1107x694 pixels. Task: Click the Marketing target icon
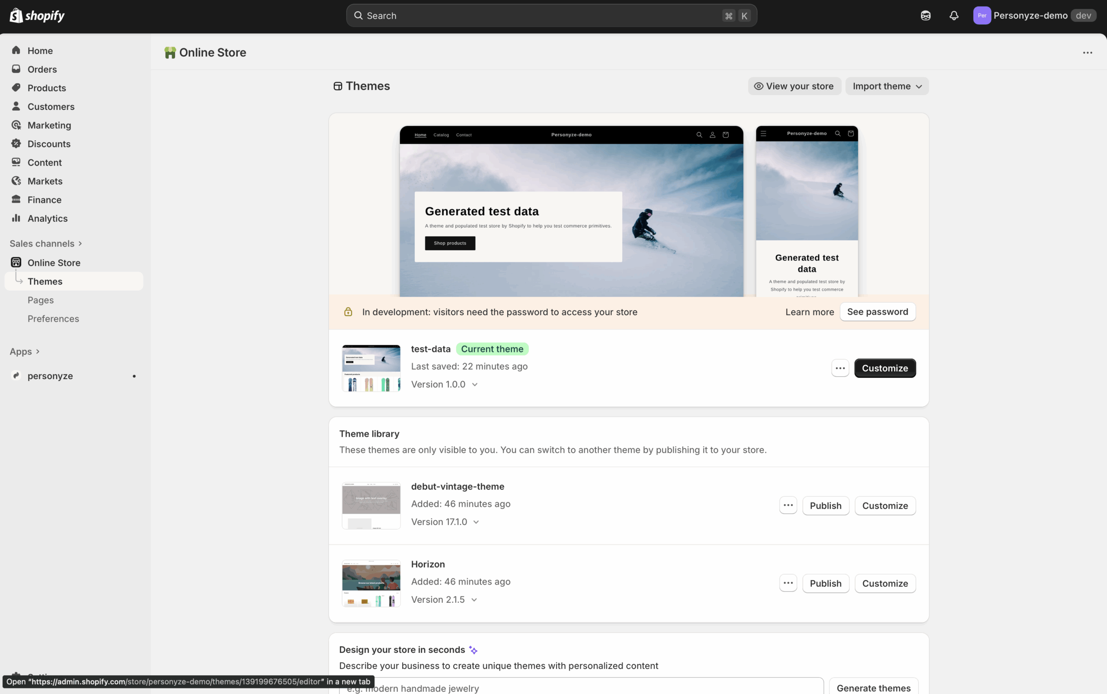[16, 125]
